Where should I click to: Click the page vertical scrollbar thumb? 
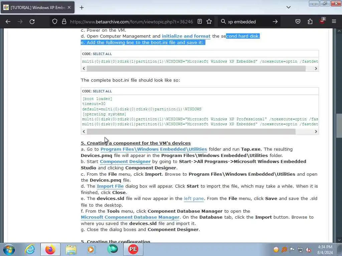coord(339,126)
